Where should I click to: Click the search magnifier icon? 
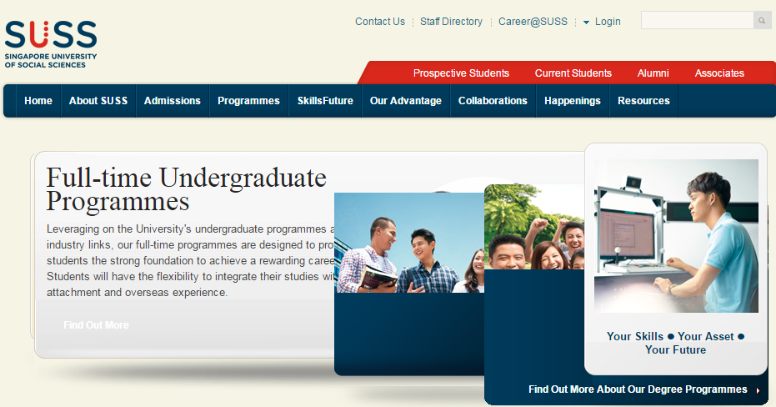point(762,21)
